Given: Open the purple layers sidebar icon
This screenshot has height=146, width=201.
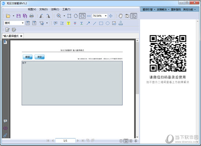Looking at the screenshot, I should [5, 128].
